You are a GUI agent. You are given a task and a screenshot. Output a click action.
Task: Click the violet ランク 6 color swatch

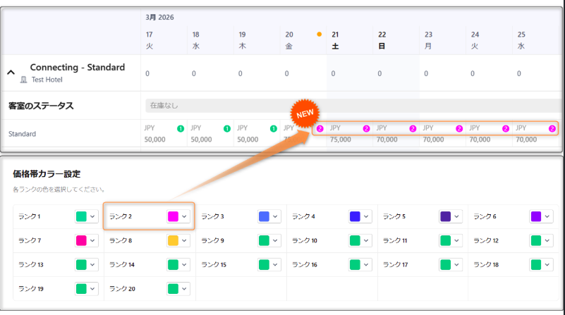click(x=536, y=216)
